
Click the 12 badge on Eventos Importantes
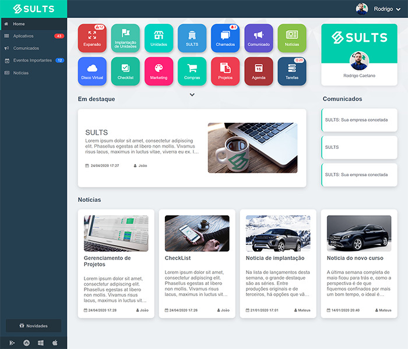(60, 60)
